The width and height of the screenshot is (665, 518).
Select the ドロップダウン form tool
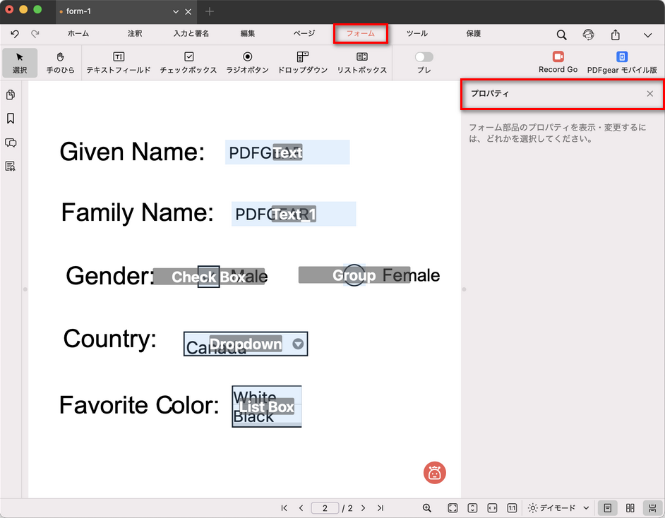(302, 57)
